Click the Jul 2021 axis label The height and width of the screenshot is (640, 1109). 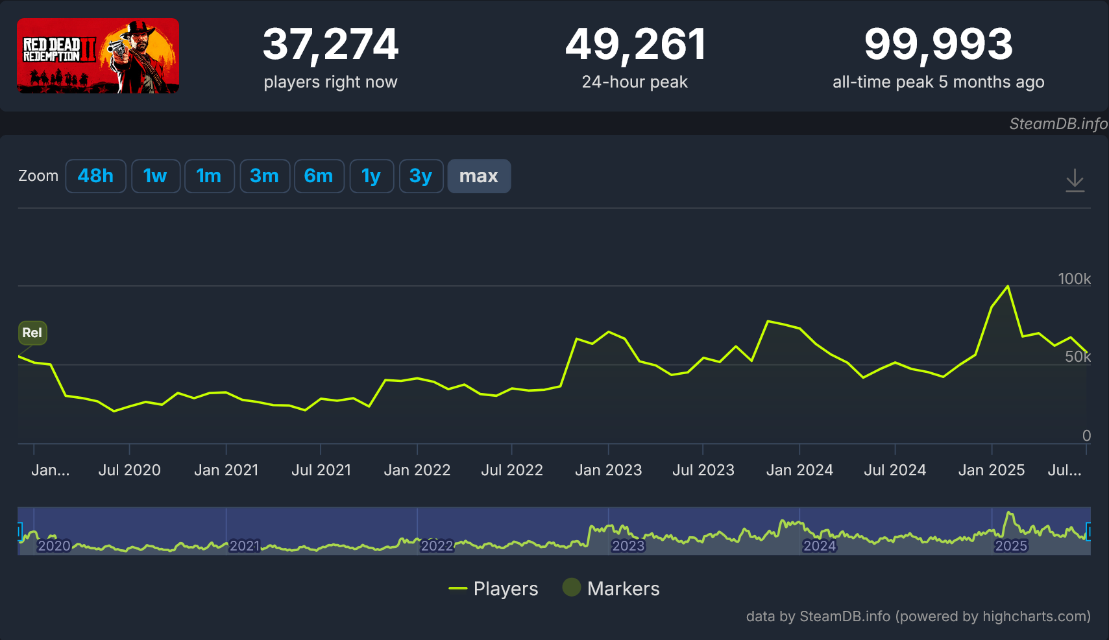click(x=321, y=470)
